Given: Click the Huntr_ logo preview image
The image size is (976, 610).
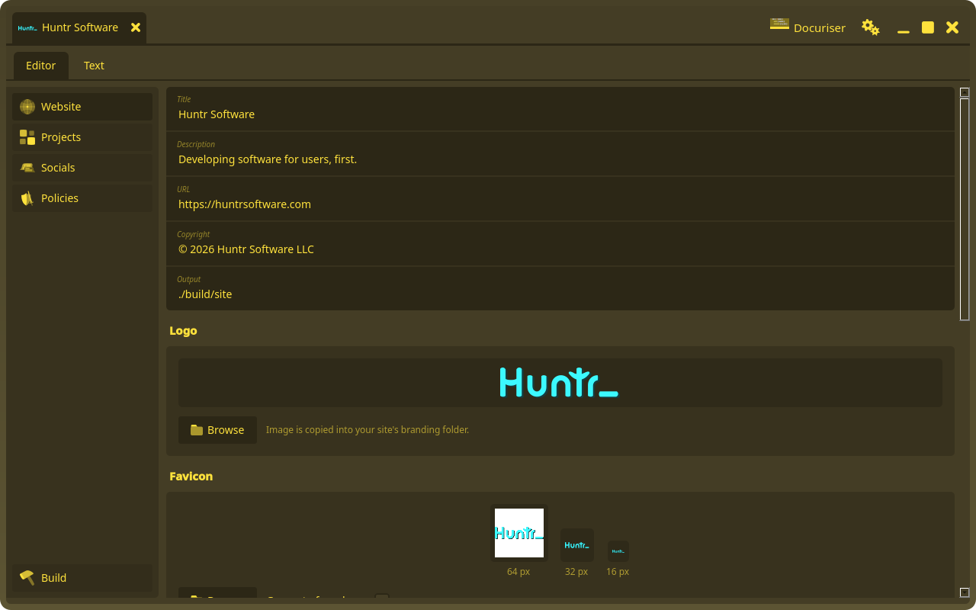Looking at the screenshot, I should (559, 383).
